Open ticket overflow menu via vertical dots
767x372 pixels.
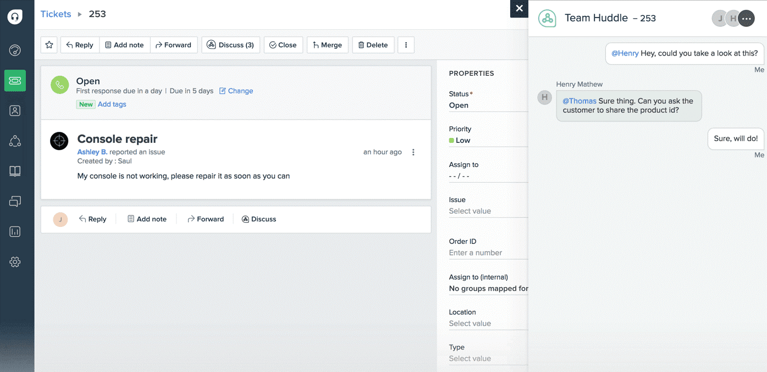(x=413, y=152)
